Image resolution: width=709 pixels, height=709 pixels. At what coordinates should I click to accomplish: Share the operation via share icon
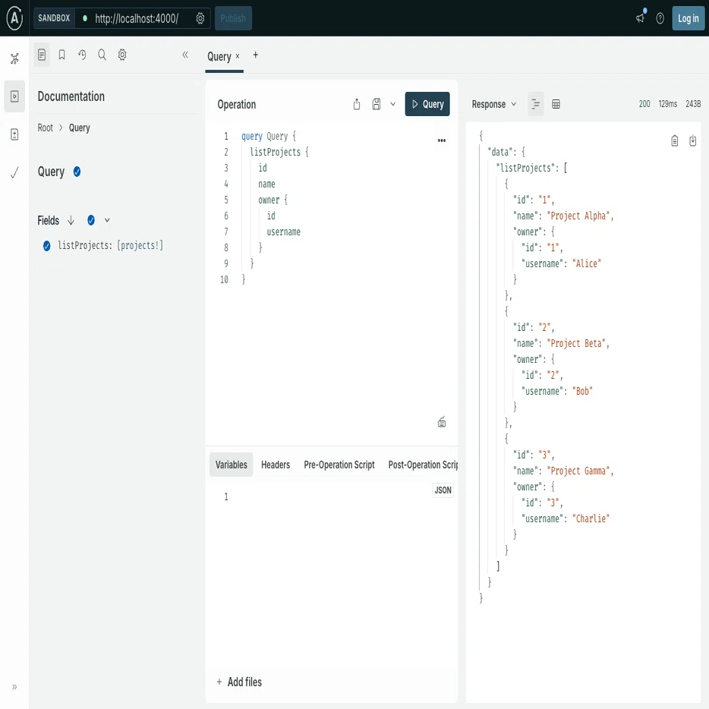coord(357,105)
